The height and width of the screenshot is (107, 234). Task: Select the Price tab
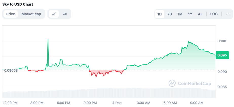coord(11,14)
